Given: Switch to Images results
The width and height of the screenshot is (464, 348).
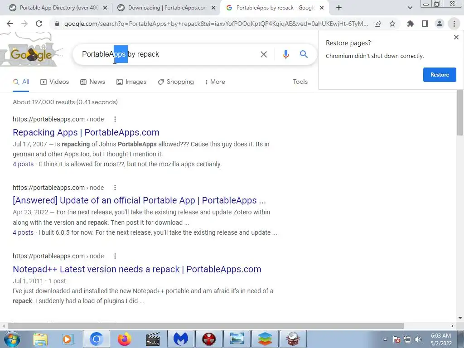Looking at the screenshot, I should [131, 82].
